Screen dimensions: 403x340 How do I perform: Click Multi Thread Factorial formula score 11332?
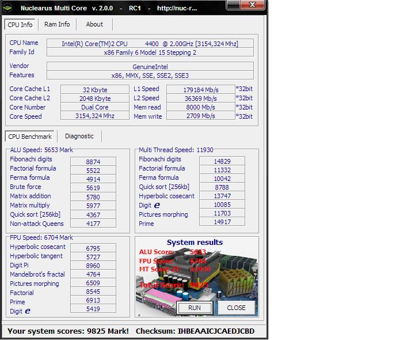(222, 170)
